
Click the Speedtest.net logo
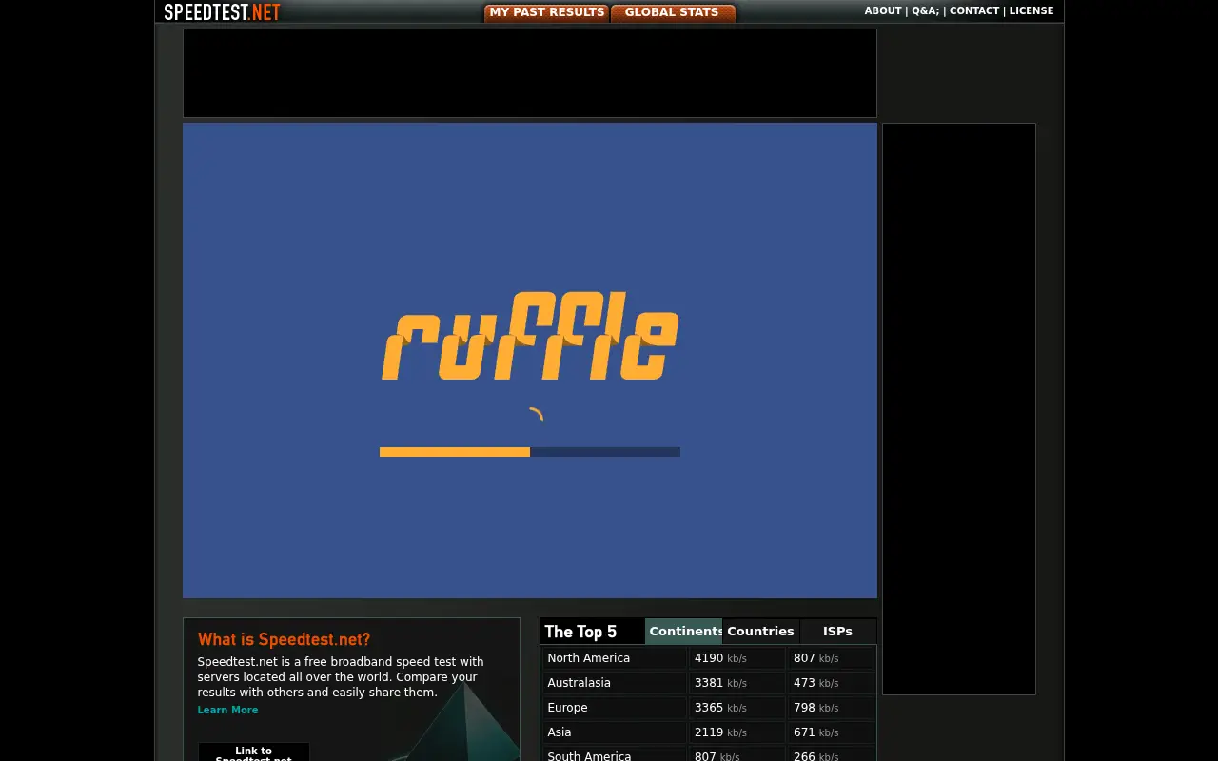pyautogui.click(x=222, y=11)
